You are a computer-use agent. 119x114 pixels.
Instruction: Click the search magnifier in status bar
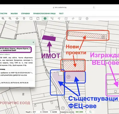pos(90,112)
